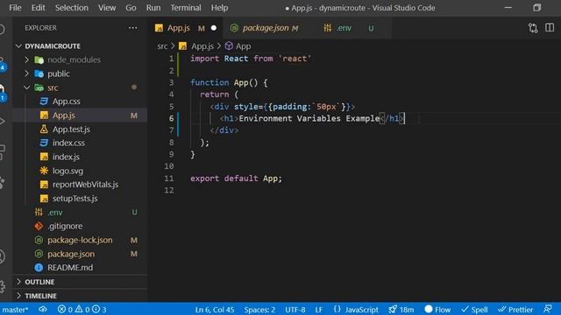Click the sync changes cloud icon
561x315 pixels.
tap(43, 309)
